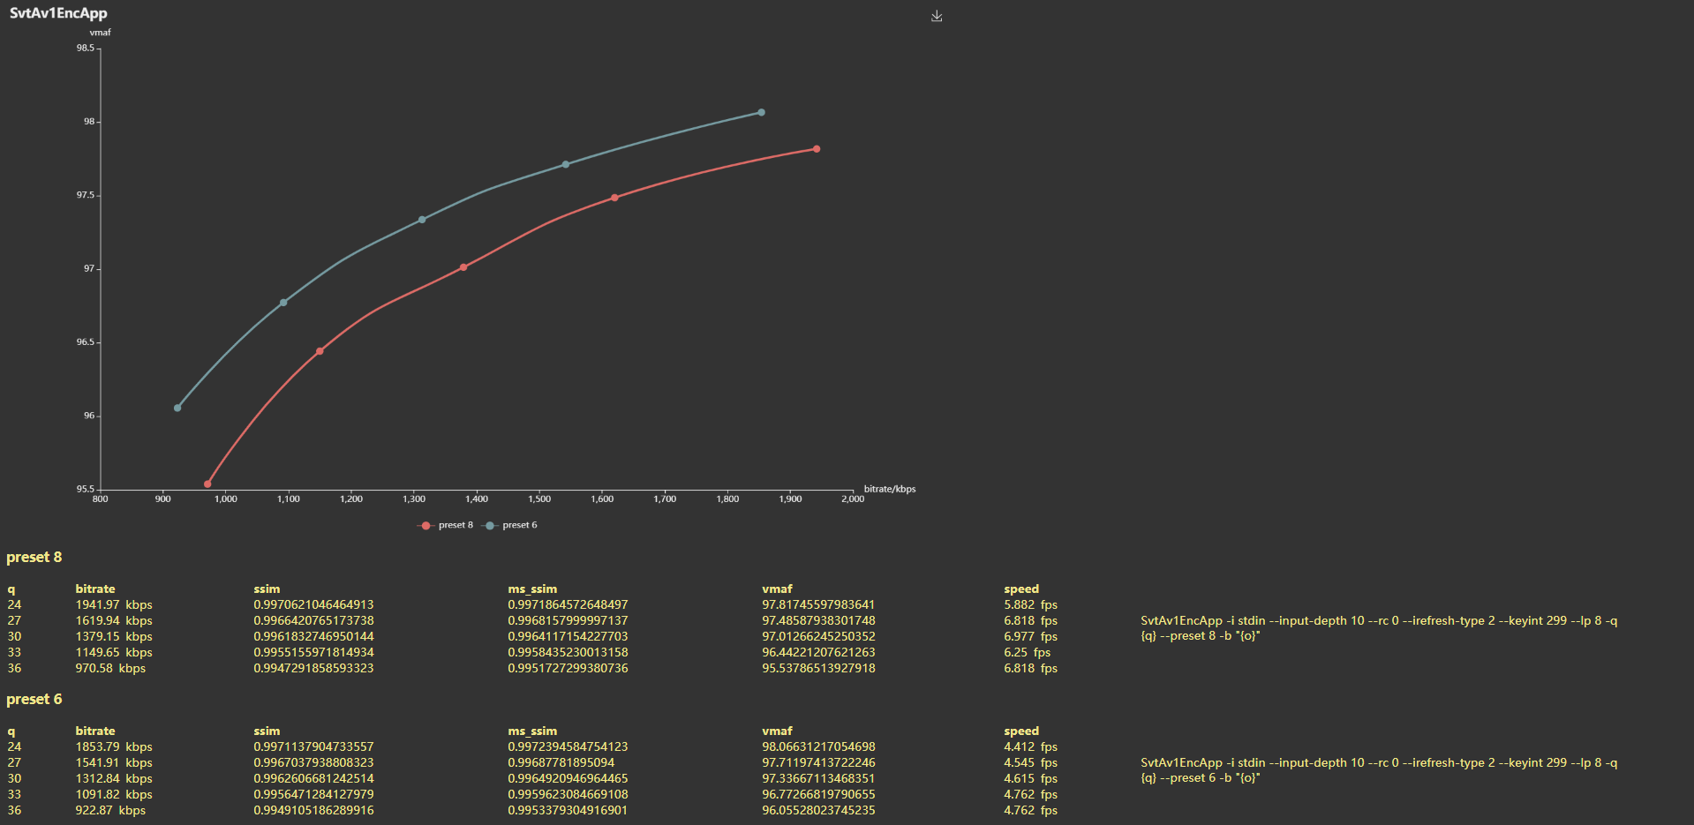Click preset 8 data point at 1149.65 kbps
This screenshot has height=825, width=1694.
pyautogui.click(x=320, y=351)
